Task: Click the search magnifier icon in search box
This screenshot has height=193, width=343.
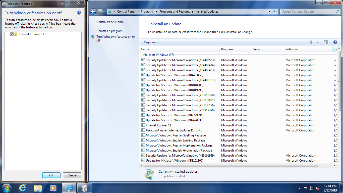Action: point(337,12)
